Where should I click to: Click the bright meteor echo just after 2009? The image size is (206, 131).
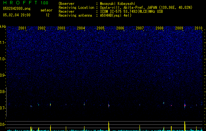(185, 105)
